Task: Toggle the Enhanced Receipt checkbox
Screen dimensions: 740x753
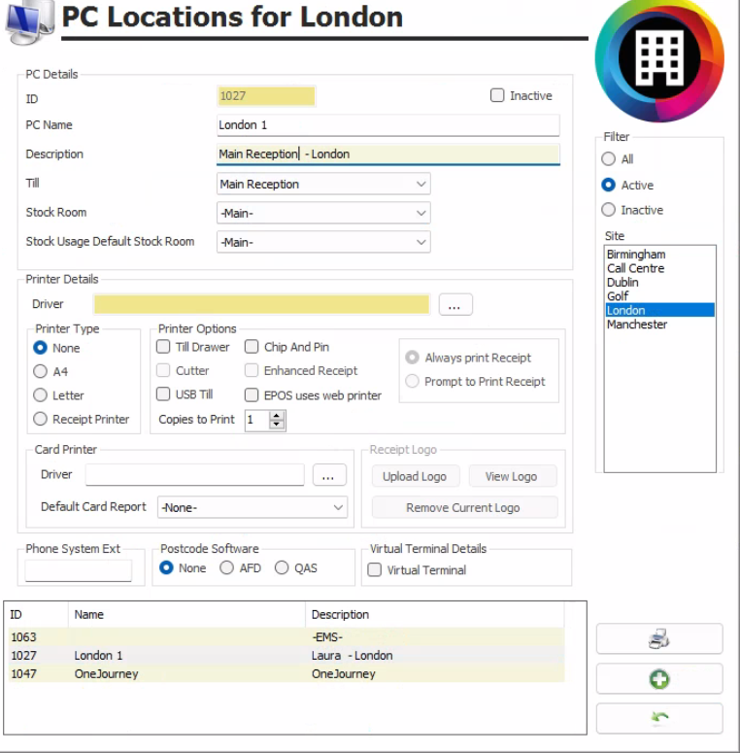Action: [252, 370]
